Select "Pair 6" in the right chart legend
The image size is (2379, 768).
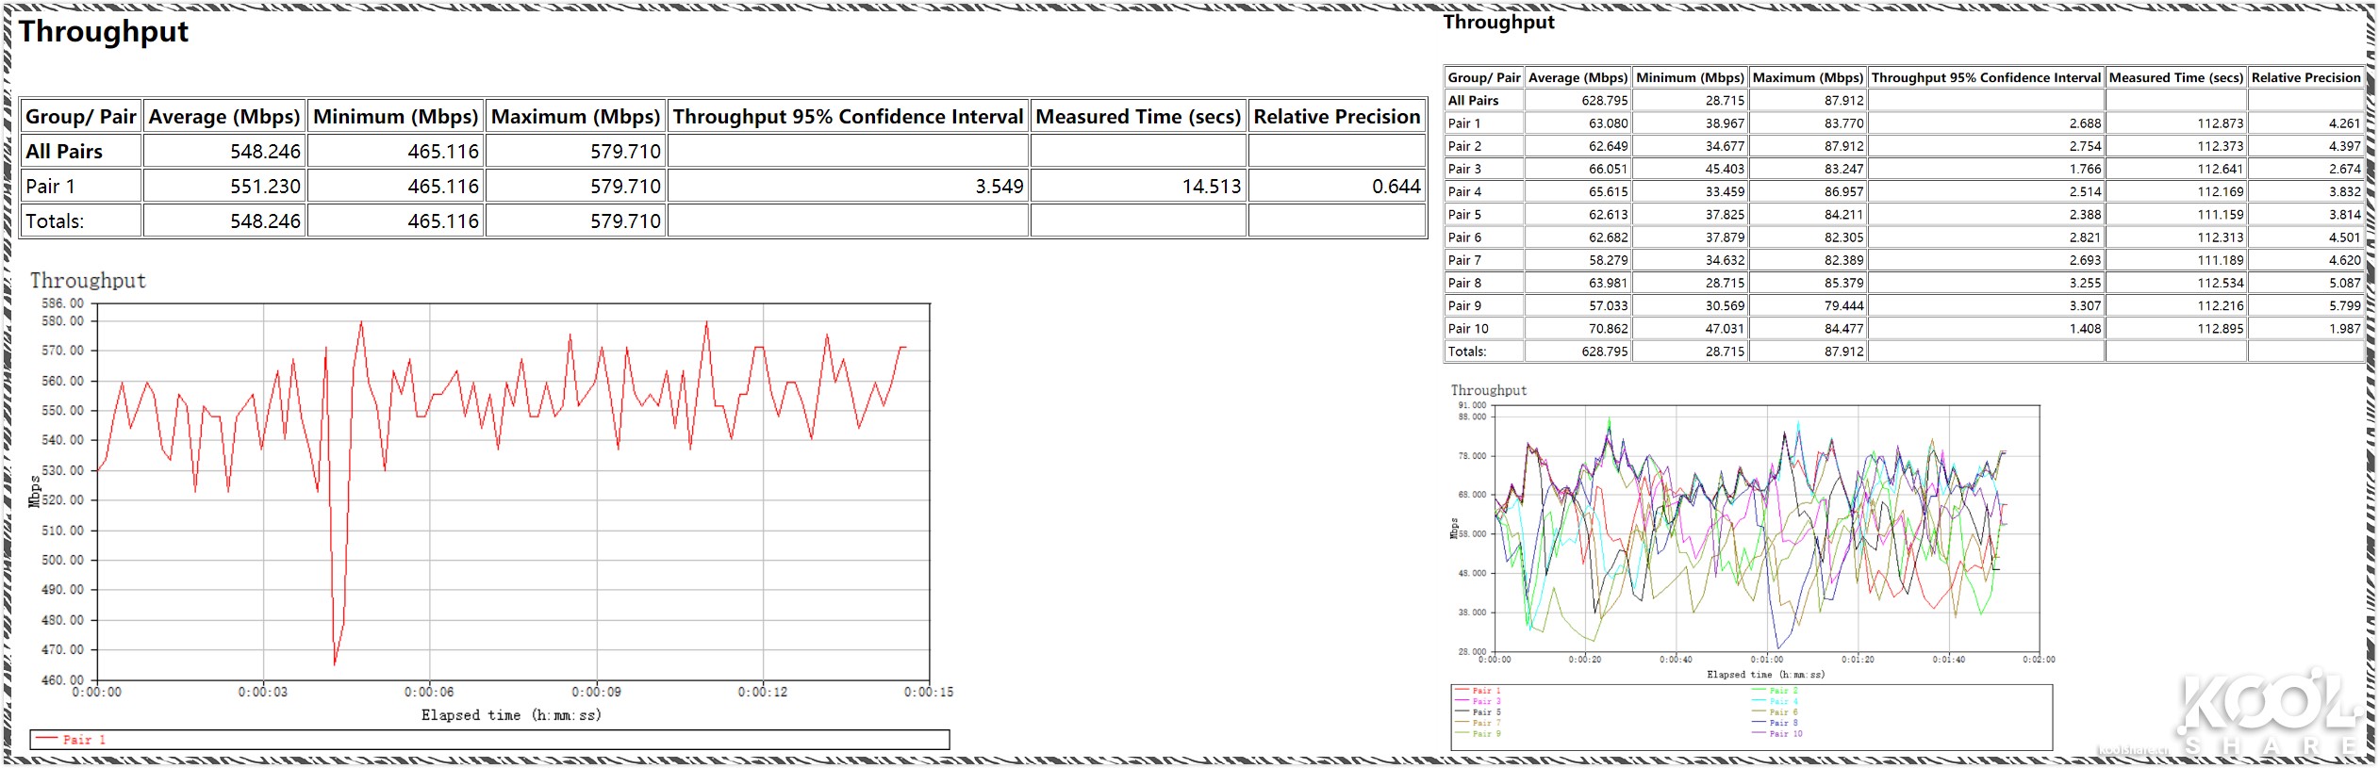1783,712
